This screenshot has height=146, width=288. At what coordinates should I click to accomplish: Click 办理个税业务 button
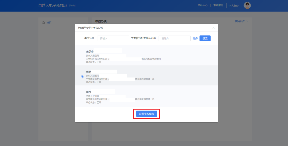[x=146, y=114]
